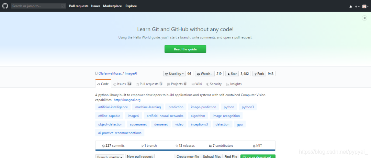Click the artificial-intelligence topic tag
The image size is (371, 158).
(113, 107)
